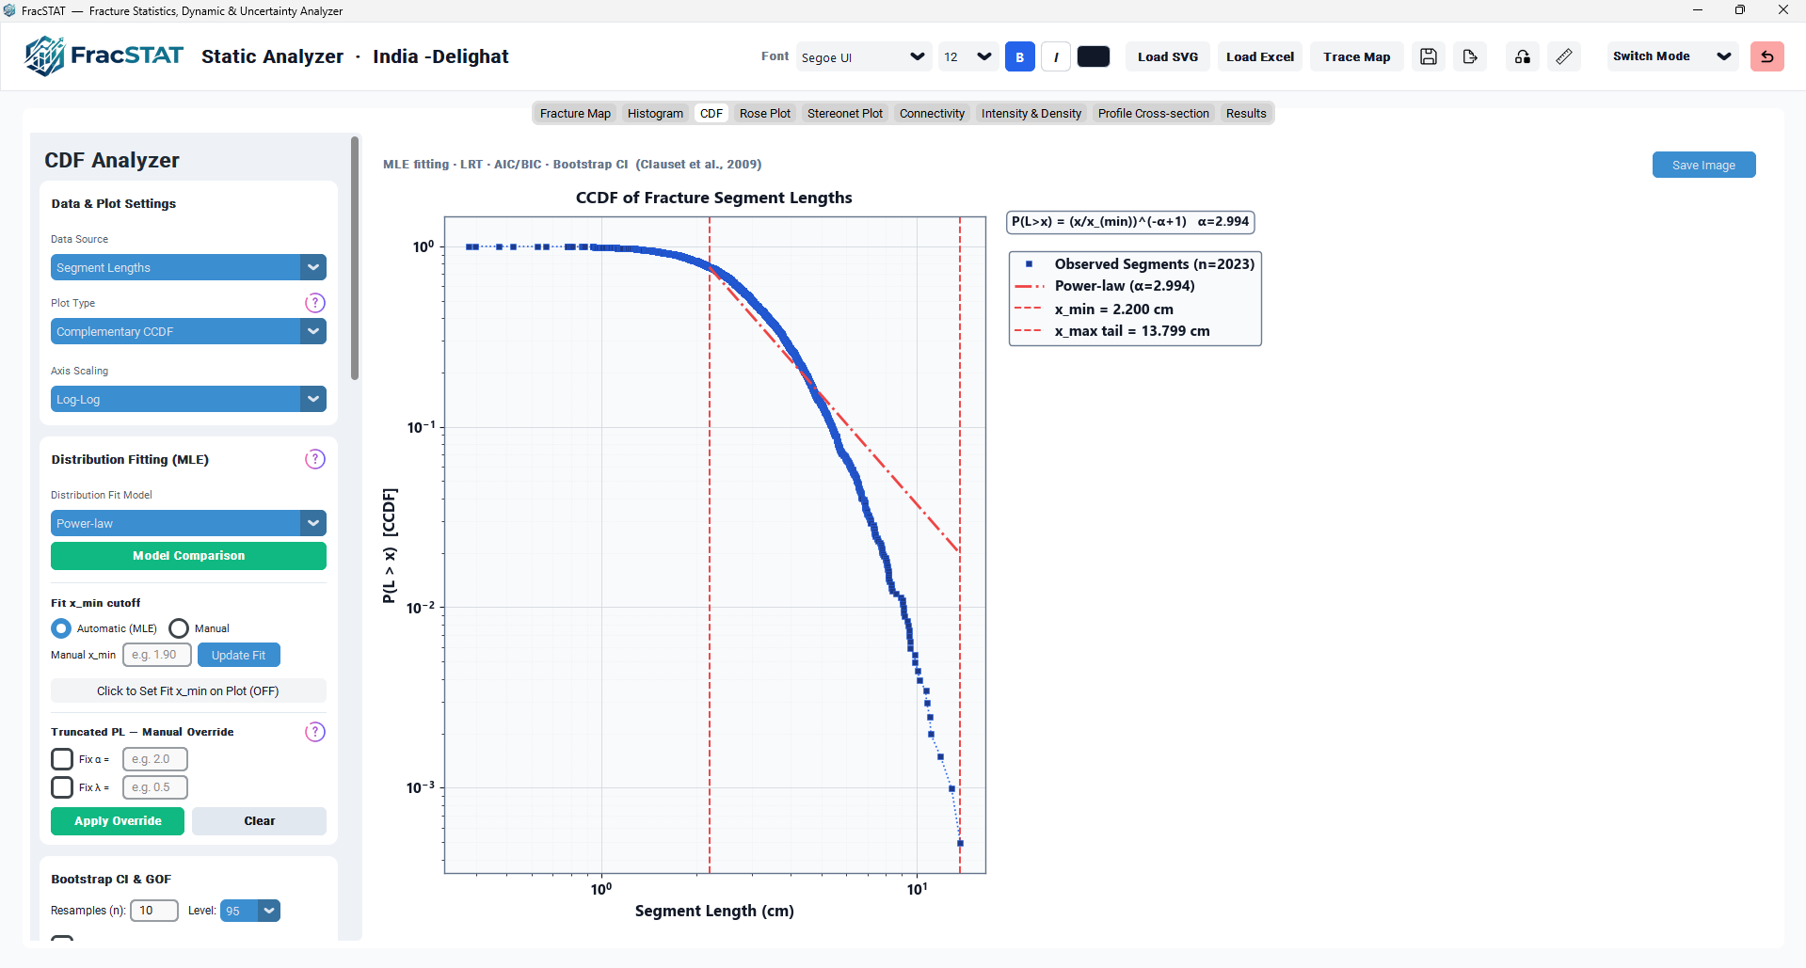Open the bootstrap Level dropdown

(x=250, y=911)
